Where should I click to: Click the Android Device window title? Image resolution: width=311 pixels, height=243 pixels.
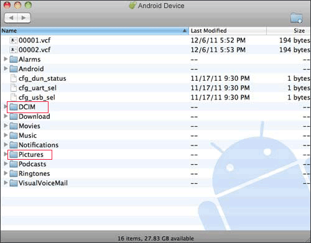click(x=161, y=6)
